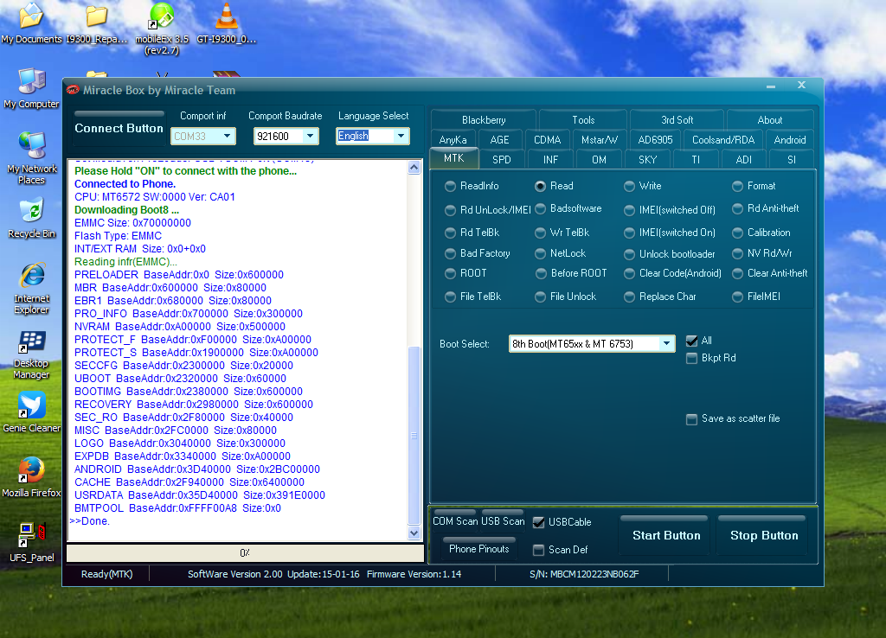This screenshot has height=638, width=886.
Task: Toggle the USBCable checkbox
Action: (x=538, y=522)
